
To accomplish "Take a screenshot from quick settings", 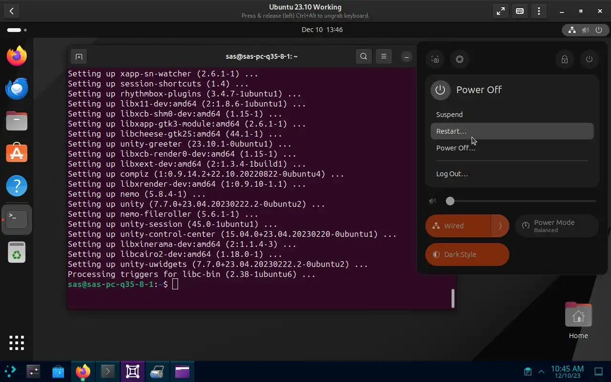I will [435, 59].
